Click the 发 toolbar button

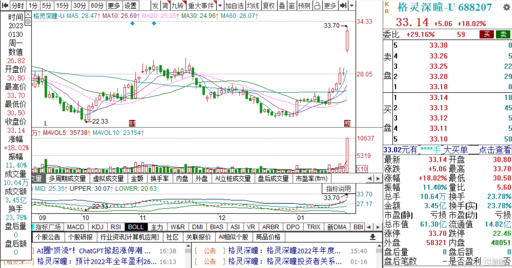tap(155, 5)
